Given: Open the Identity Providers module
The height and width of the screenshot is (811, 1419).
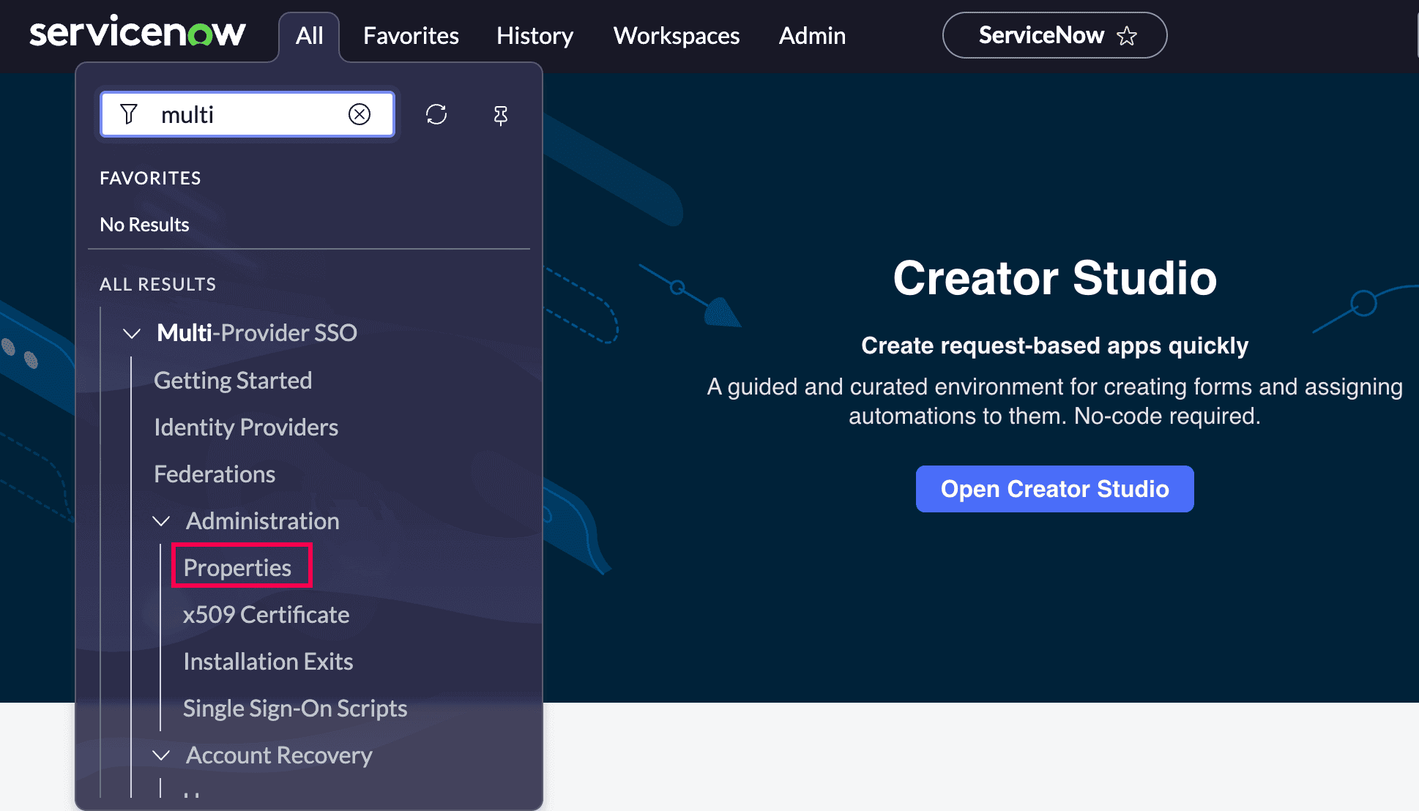Looking at the screenshot, I should click(x=246, y=427).
